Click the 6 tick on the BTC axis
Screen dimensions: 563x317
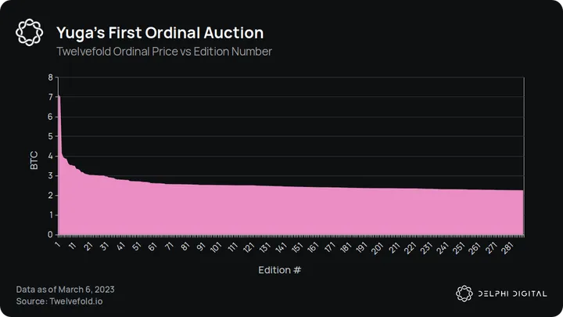(50, 117)
